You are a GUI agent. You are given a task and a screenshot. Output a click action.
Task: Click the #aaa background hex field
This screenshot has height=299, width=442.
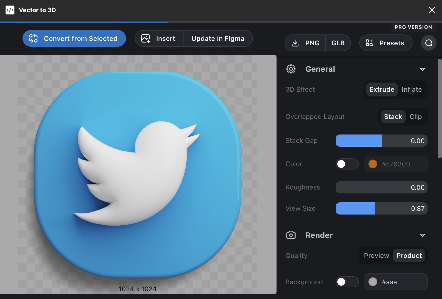[x=396, y=282]
